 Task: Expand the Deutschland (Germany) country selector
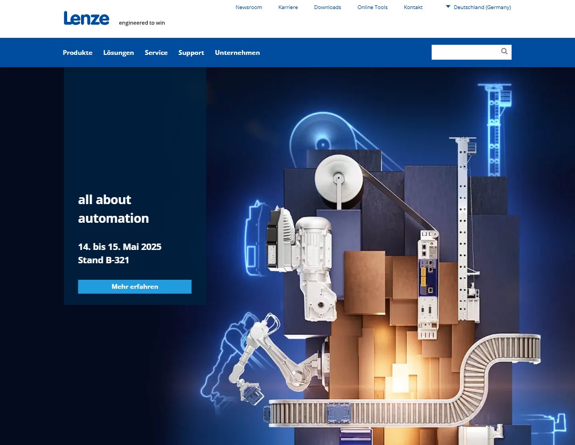point(478,7)
